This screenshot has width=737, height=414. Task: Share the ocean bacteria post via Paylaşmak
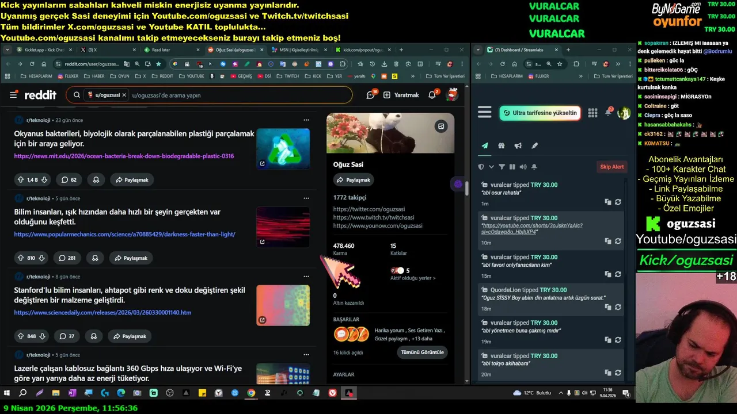pos(132,180)
